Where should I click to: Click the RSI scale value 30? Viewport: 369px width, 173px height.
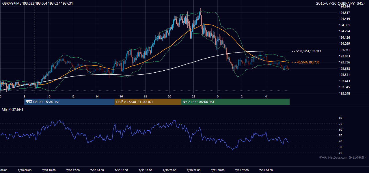340,147
